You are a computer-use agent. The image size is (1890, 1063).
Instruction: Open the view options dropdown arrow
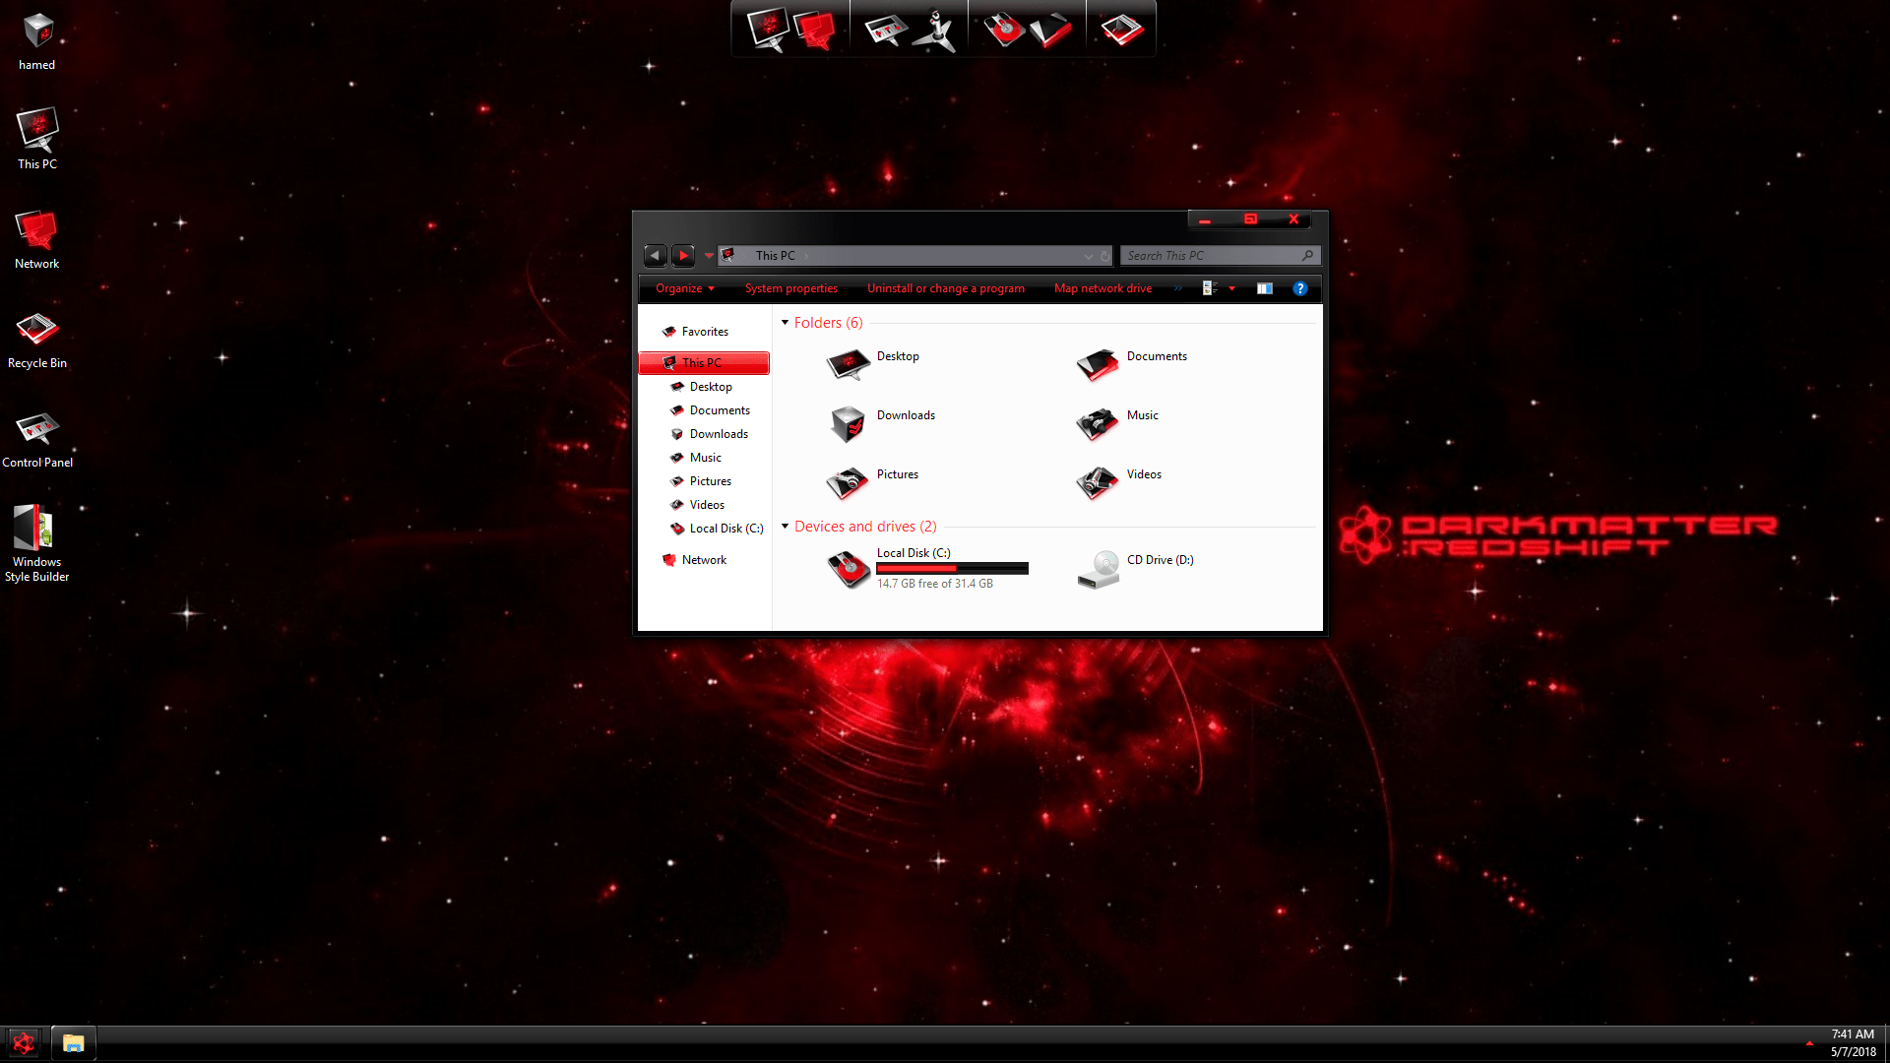point(1231,288)
